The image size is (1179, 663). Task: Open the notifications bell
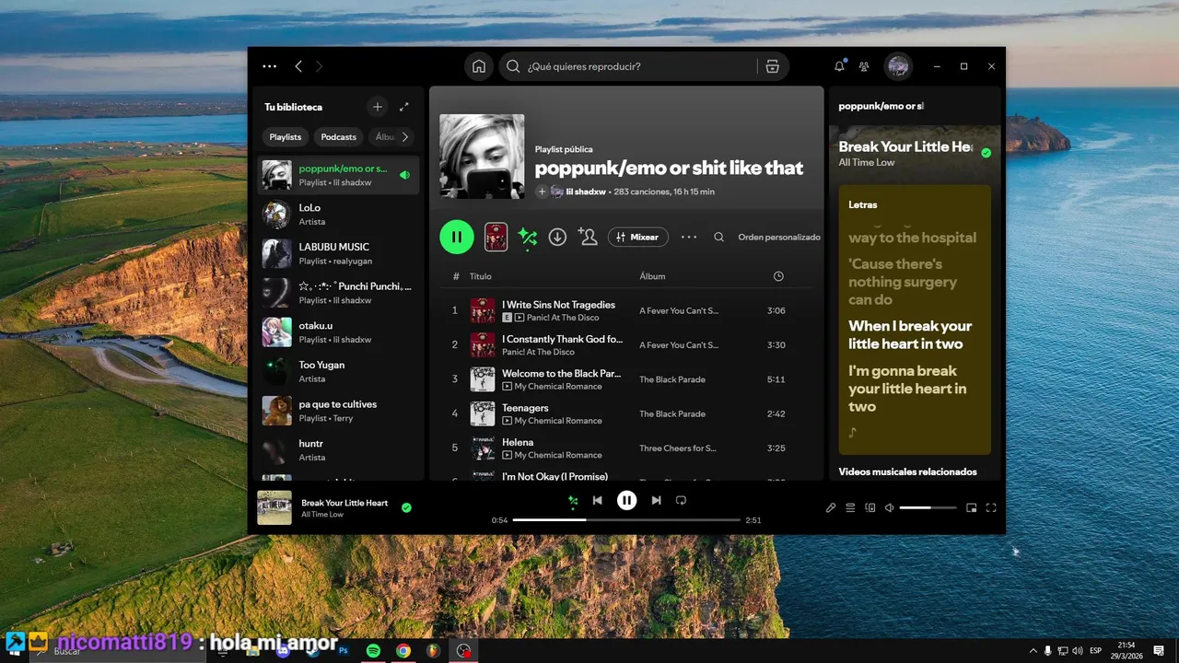839,66
